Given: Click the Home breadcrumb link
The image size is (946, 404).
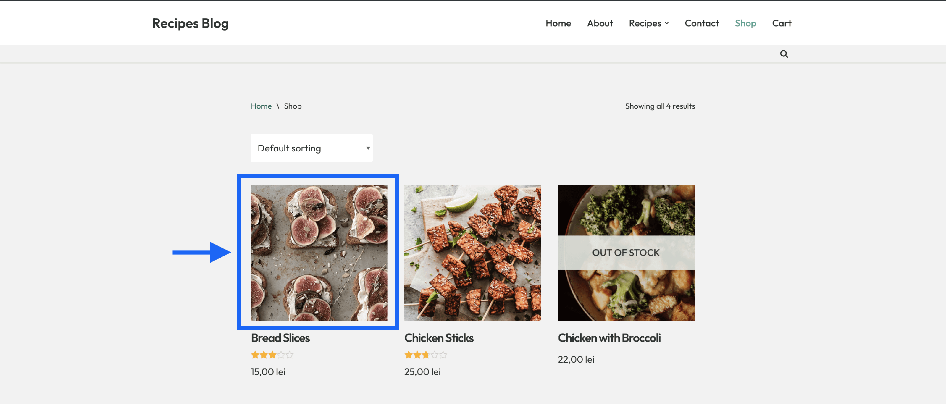Looking at the screenshot, I should coord(261,106).
